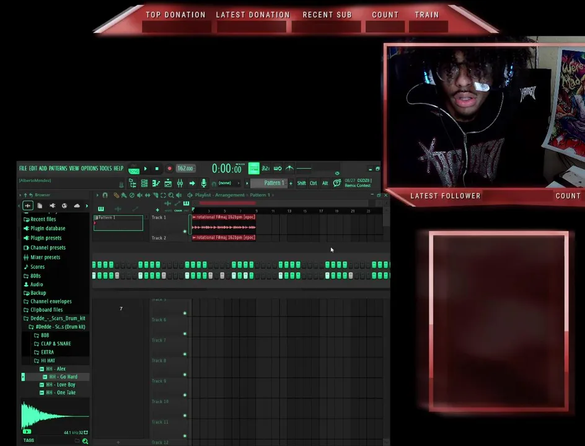Expand the Mixer presets folder
Viewport: 585px width, 446px height.
click(x=42, y=257)
